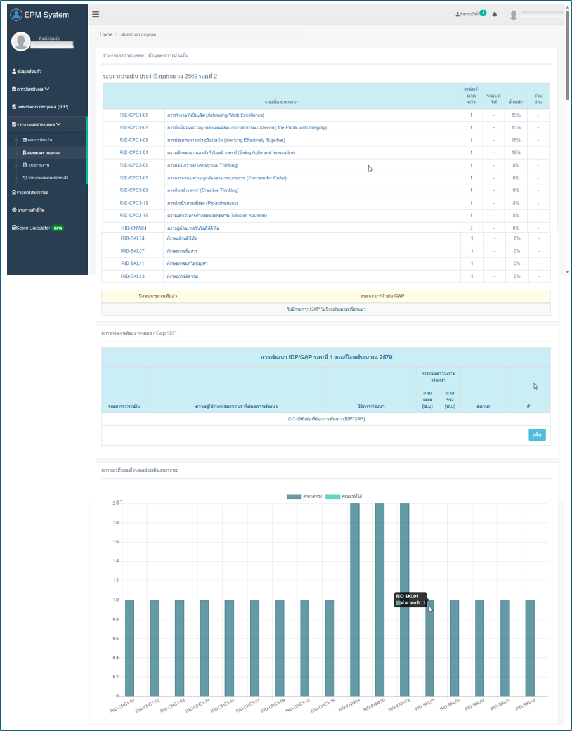Expand the การประเมินผล menu chevron

click(47, 89)
